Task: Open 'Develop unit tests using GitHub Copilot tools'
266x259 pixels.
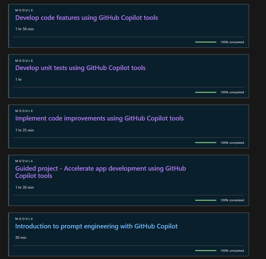Action: (x=80, y=68)
